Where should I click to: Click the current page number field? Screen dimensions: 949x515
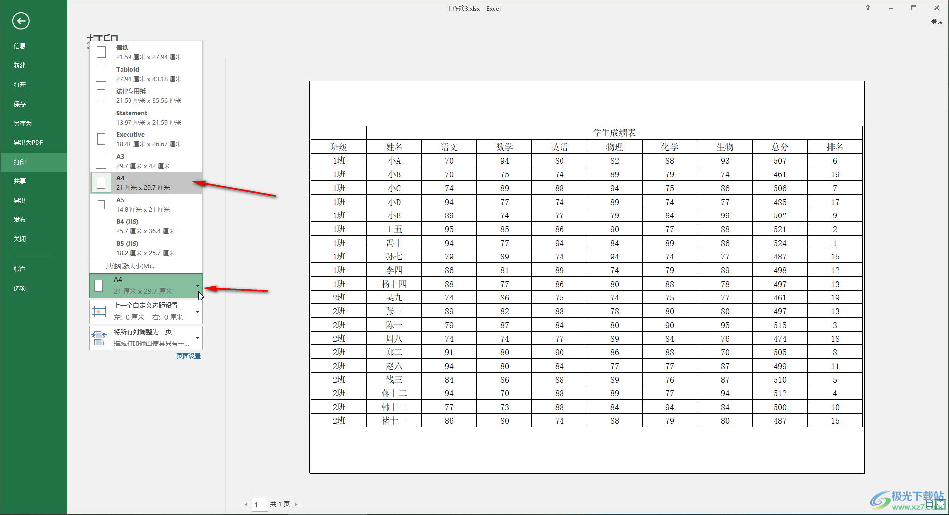(260, 504)
